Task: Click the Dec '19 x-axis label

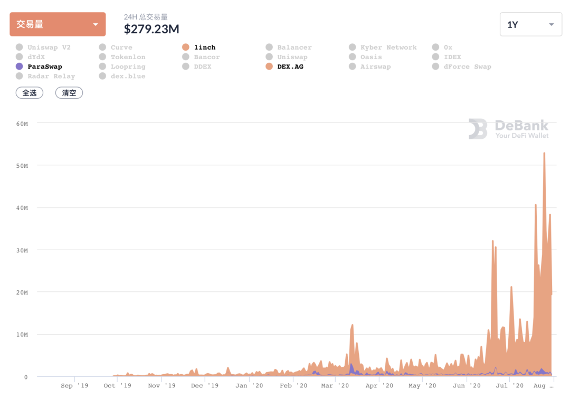Action: click(205, 386)
